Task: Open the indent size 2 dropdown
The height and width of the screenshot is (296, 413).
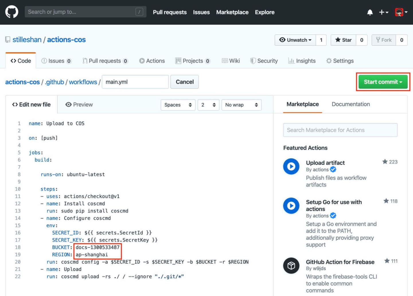Action: coord(209,105)
